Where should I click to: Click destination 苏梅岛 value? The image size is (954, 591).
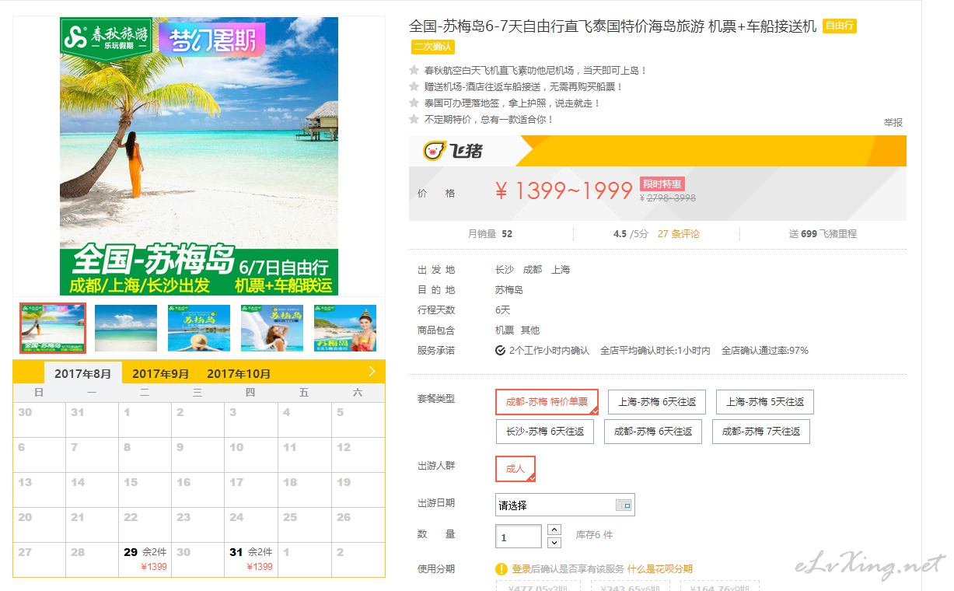point(509,290)
